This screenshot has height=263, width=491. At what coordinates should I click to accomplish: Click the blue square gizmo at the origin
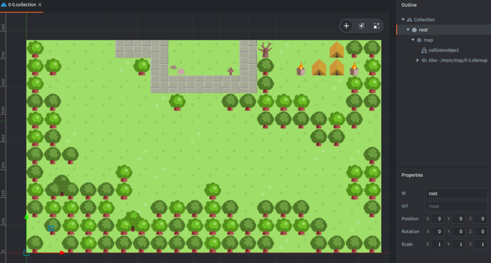tap(26, 252)
